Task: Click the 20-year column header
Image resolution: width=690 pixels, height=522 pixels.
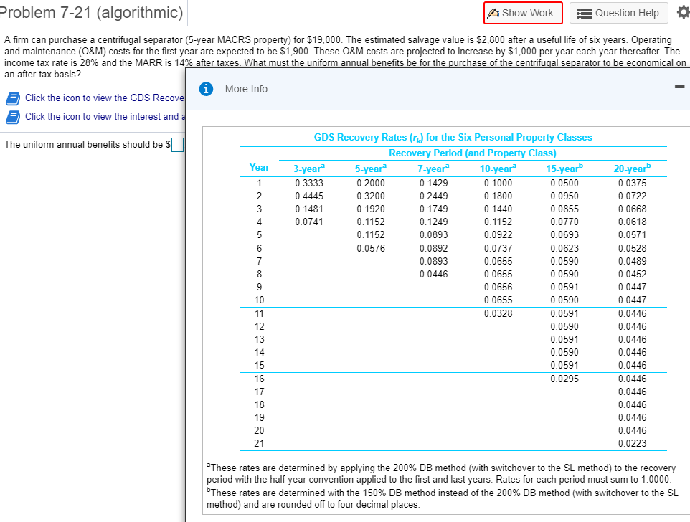Action: 630,168
